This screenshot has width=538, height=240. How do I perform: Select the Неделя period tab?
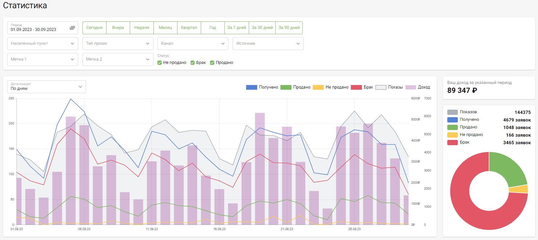click(142, 28)
